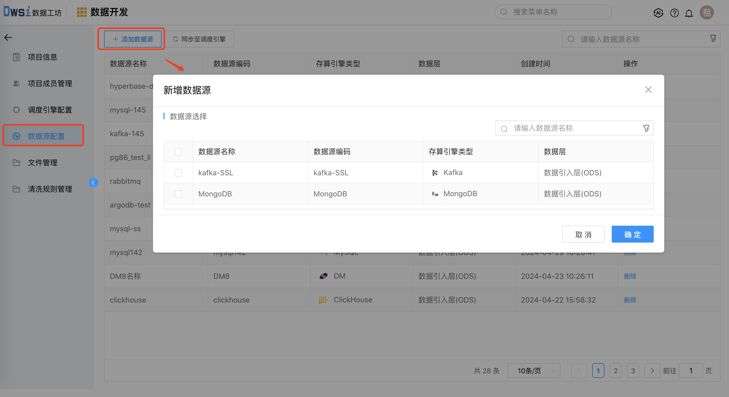The image size is (729, 397).
Task: Open the help question mark icon
Action: pos(674,13)
